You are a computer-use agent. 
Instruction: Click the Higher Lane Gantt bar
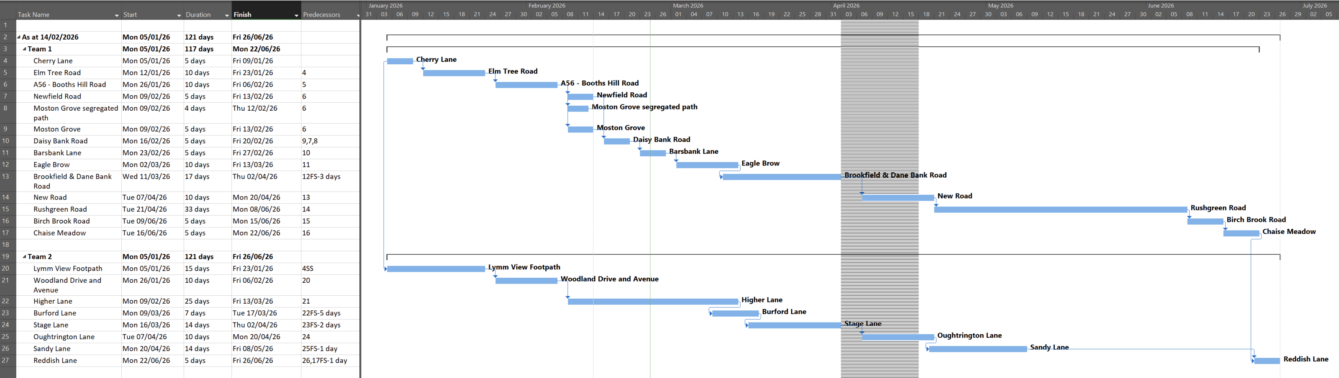pos(652,301)
